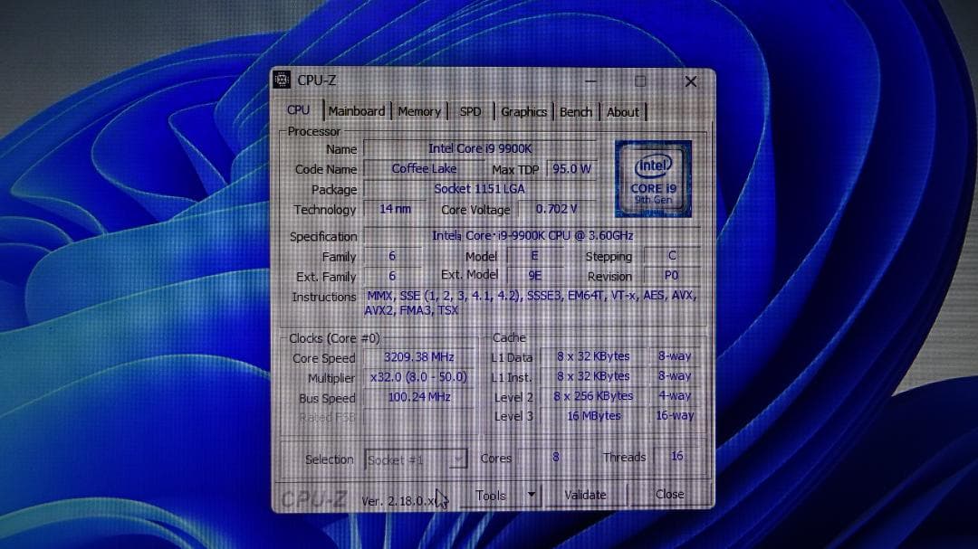Click the Threads value '16'

click(x=677, y=457)
